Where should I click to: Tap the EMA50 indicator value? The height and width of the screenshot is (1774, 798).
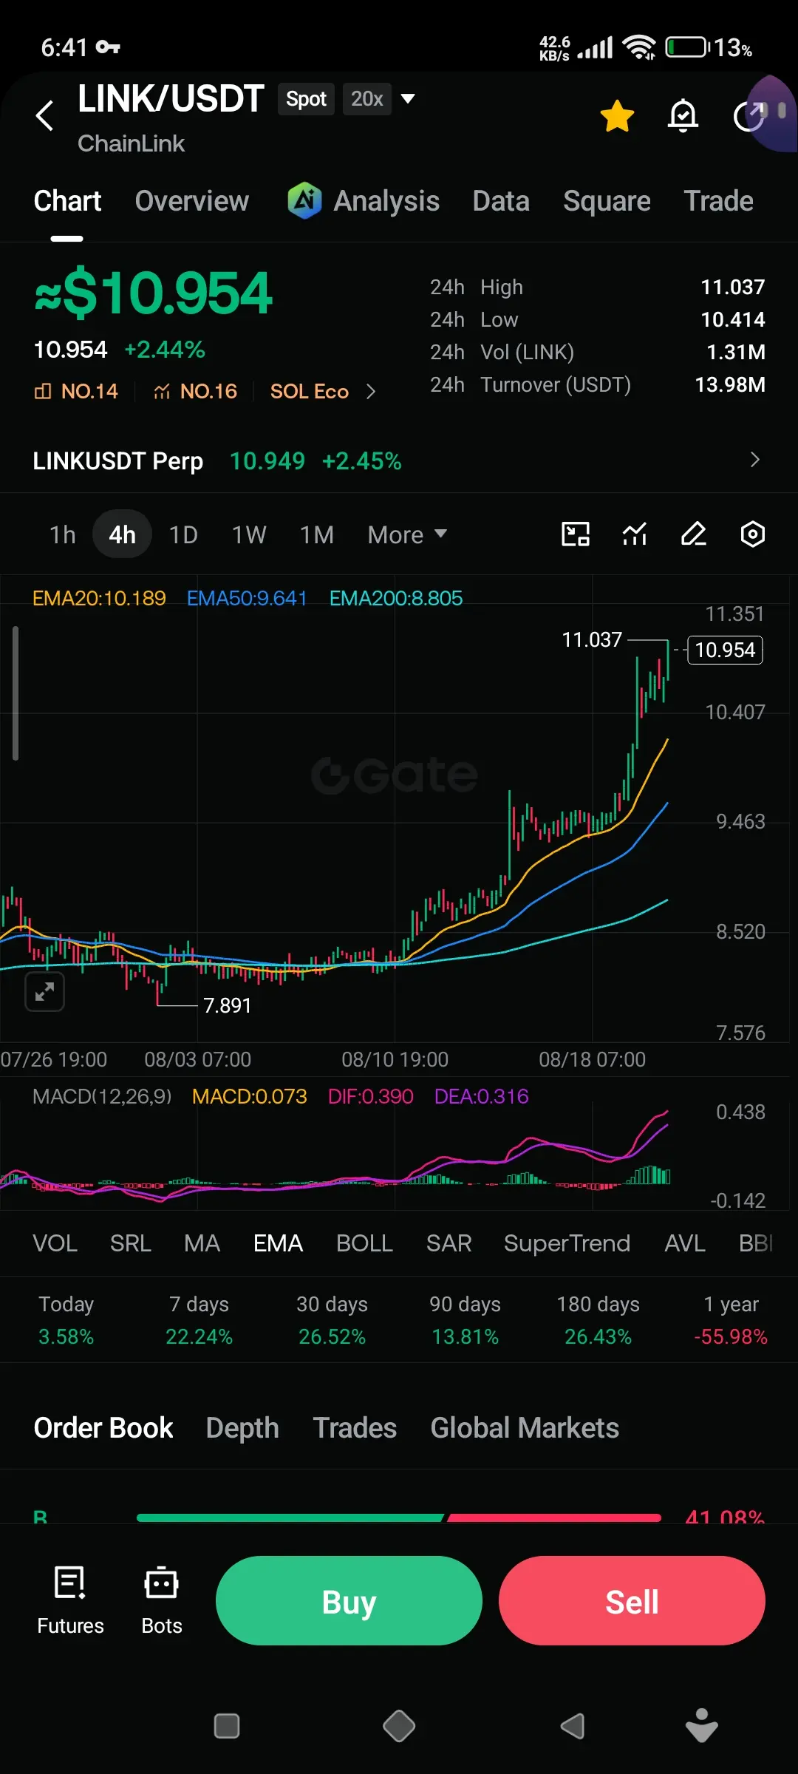click(247, 598)
